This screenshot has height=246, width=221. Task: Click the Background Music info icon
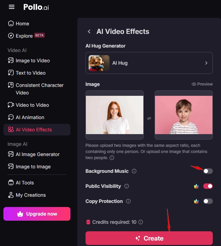click(134, 171)
